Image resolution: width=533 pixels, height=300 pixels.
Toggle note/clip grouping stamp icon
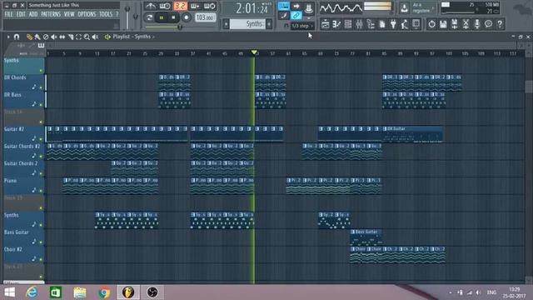(309, 7)
